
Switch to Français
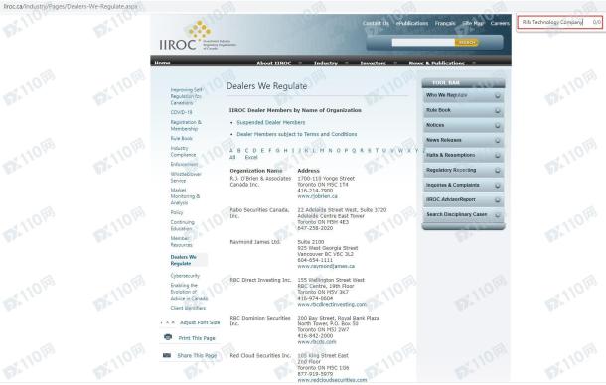click(445, 23)
